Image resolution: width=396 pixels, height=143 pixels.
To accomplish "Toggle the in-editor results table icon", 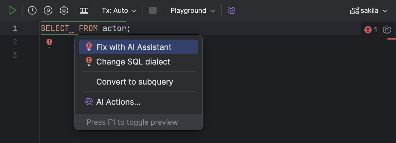I will pyautogui.click(x=84, y=11).
